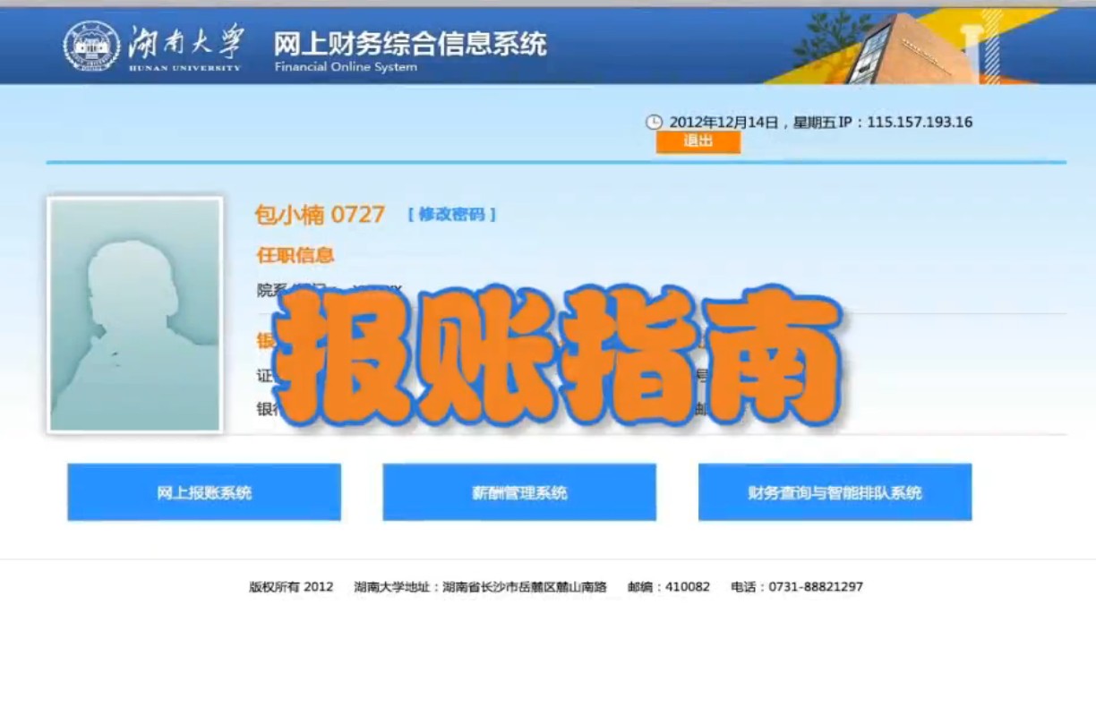Click the Financial Online System subtitle
This screenshot has height=707, width=1096.
tap(346, 67)
